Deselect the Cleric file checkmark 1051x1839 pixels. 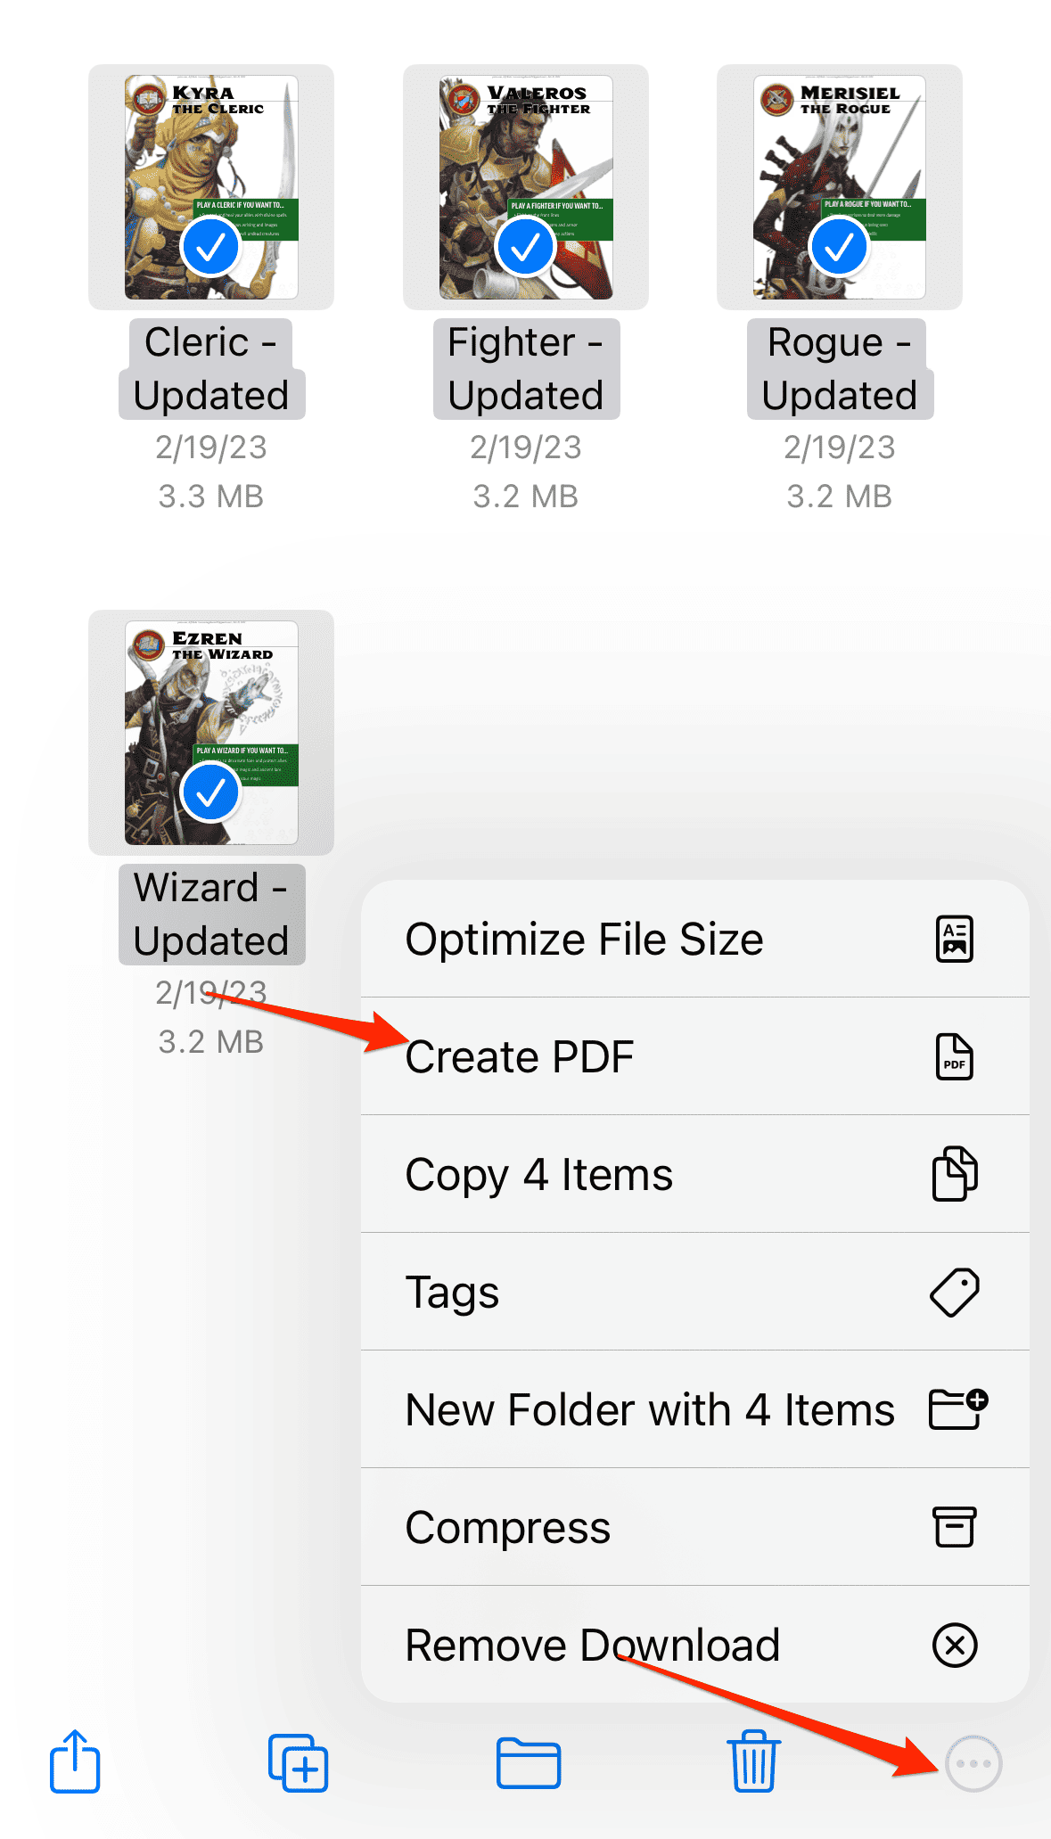211,247
